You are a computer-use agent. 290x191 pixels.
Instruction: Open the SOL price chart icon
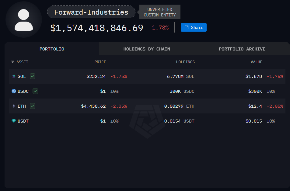click(33, 76)
